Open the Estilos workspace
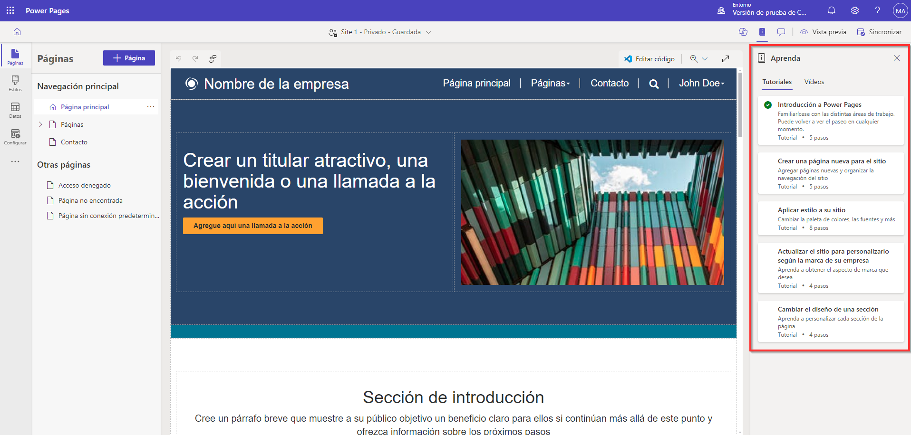 15,83
